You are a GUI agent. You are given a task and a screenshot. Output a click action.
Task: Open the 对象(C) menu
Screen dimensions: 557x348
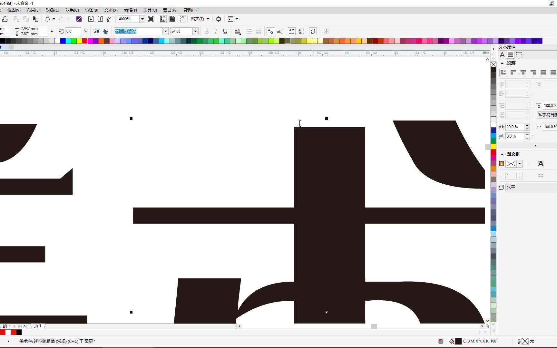(x=53, y=10)
